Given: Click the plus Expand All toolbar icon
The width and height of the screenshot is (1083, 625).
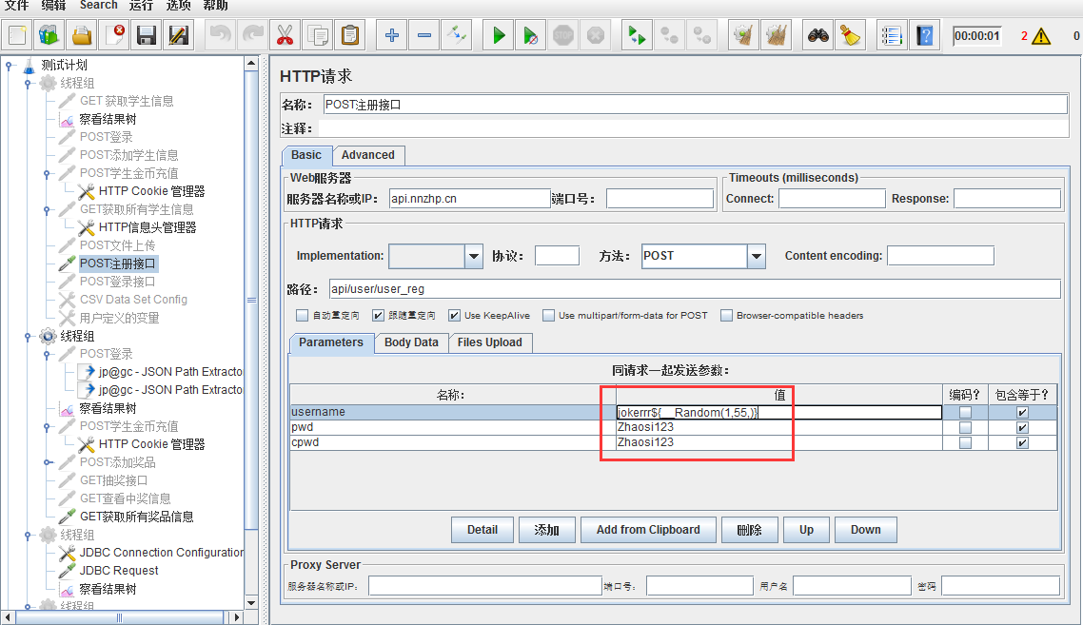Looking at the screenshot, I should click(x=392, y=36).
